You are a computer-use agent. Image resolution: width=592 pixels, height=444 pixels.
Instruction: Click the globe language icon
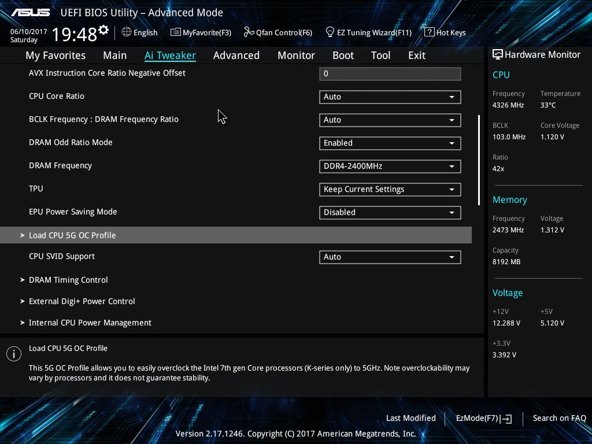point(127,32)
